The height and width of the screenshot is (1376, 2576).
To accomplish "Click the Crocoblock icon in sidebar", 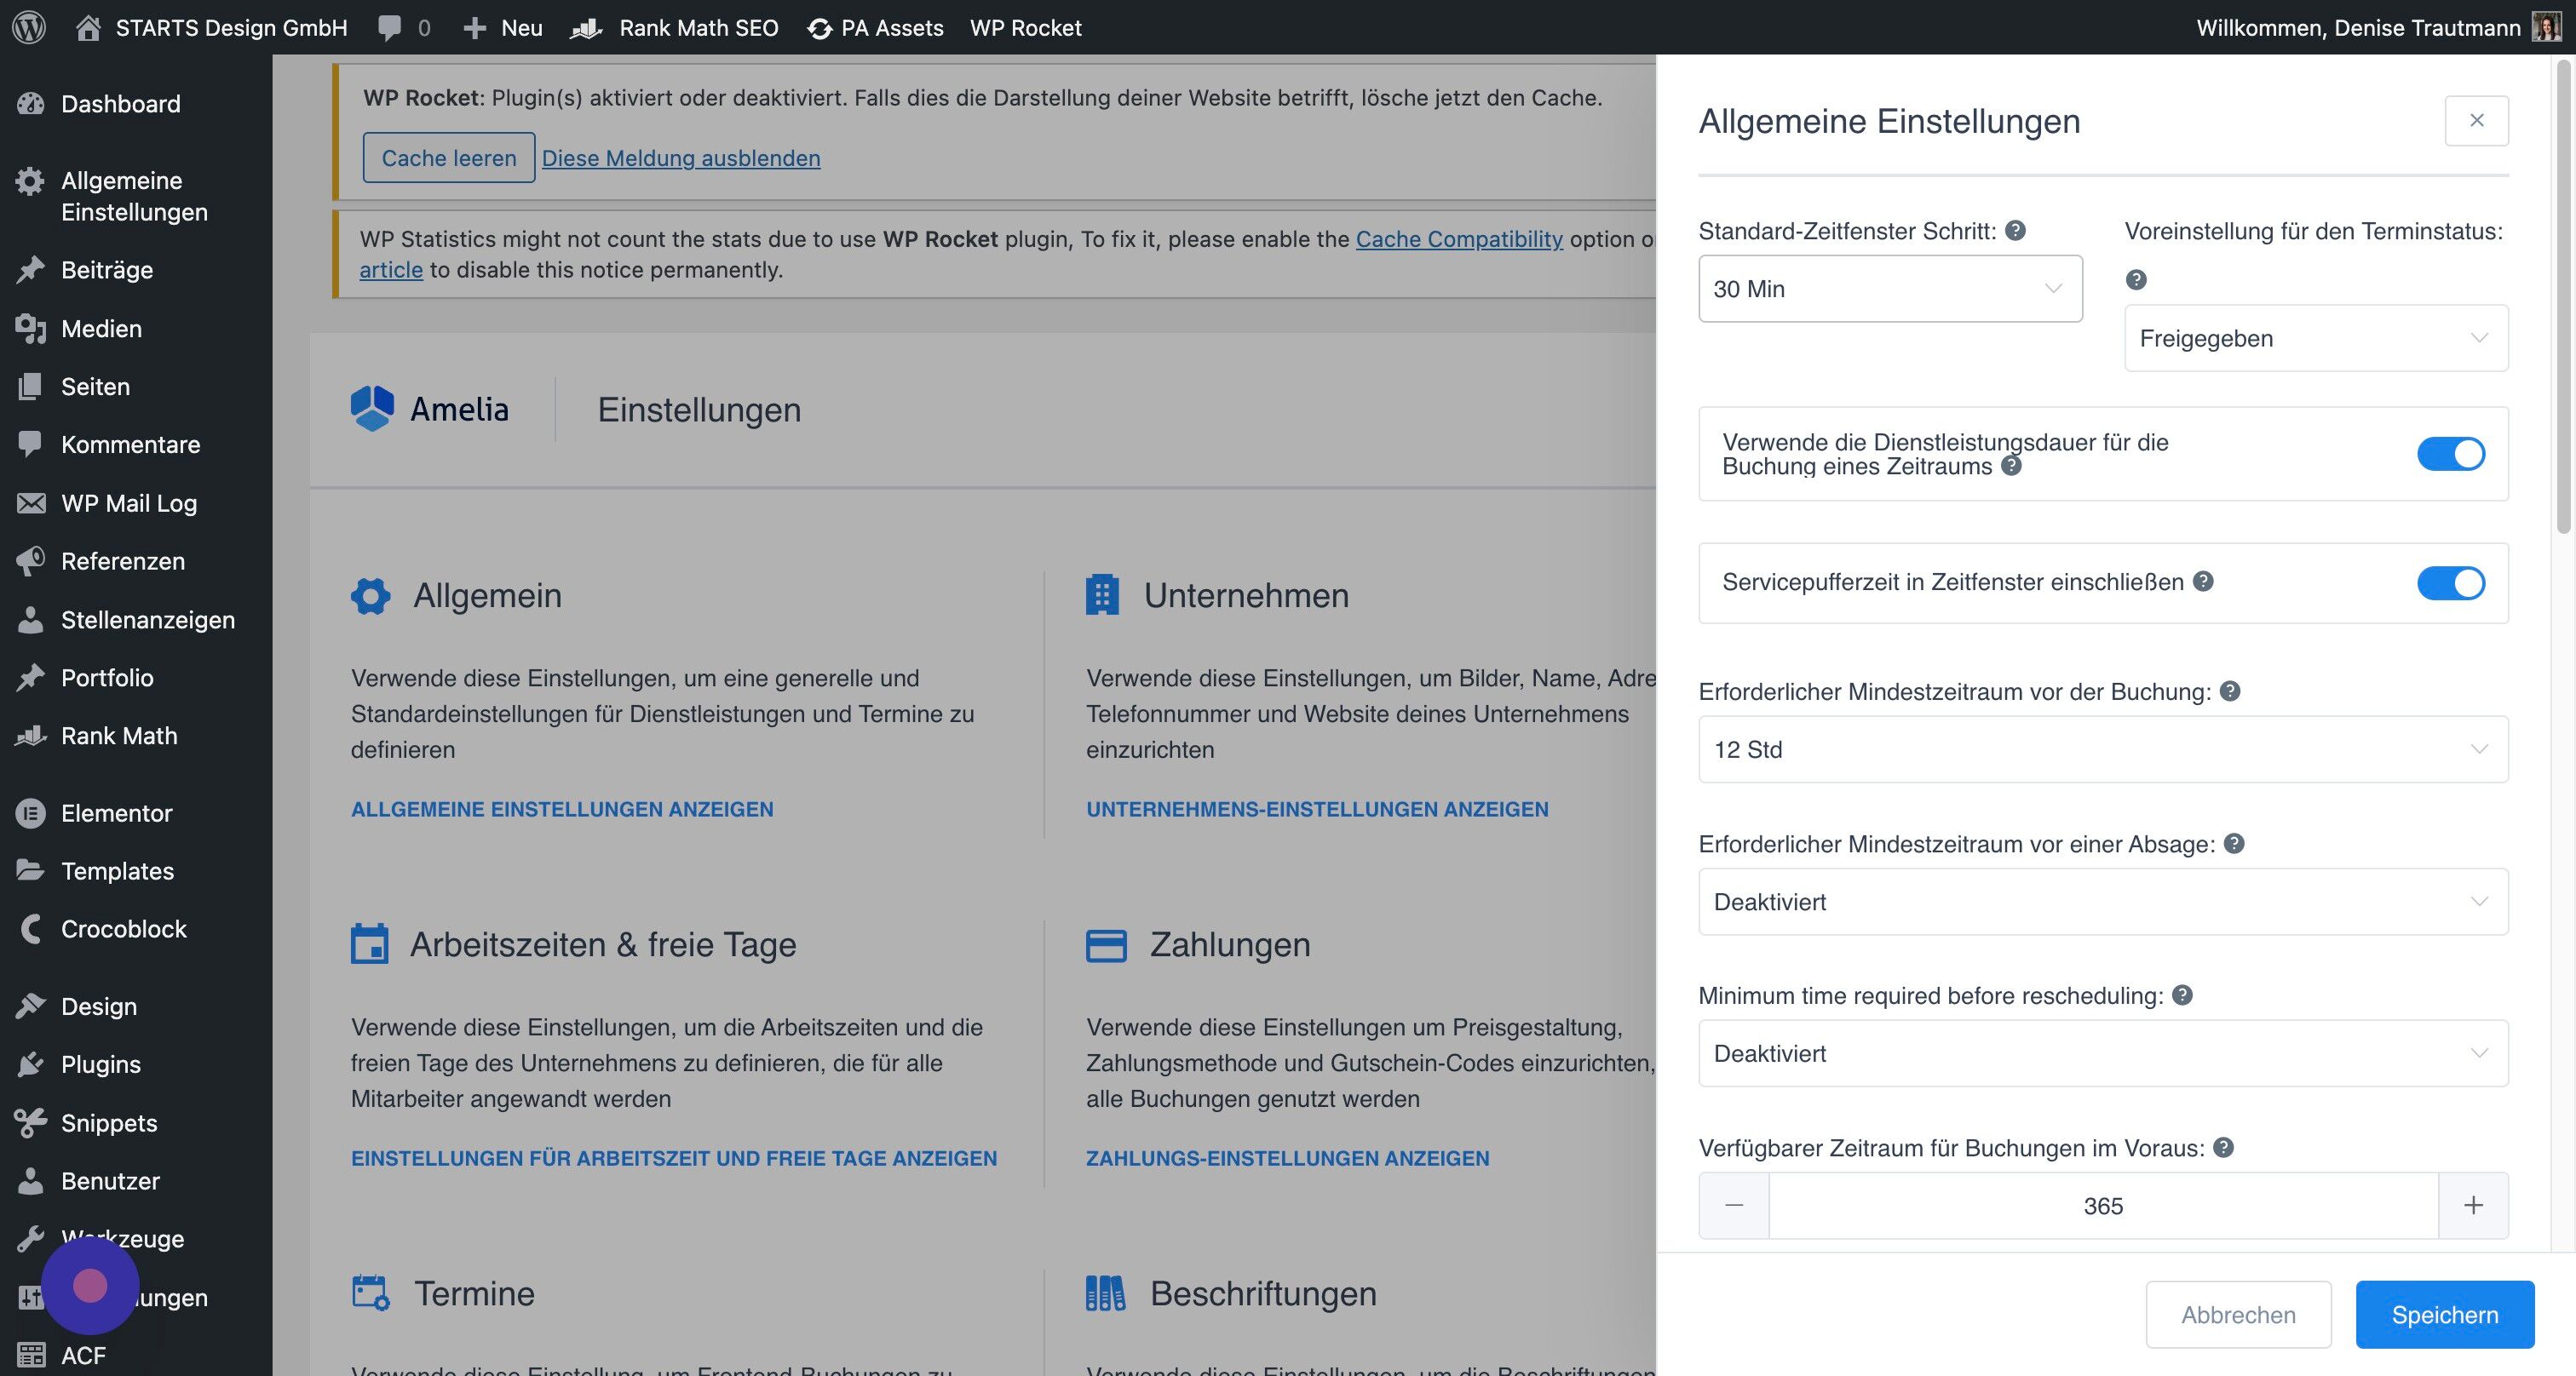I will (31, 929).
